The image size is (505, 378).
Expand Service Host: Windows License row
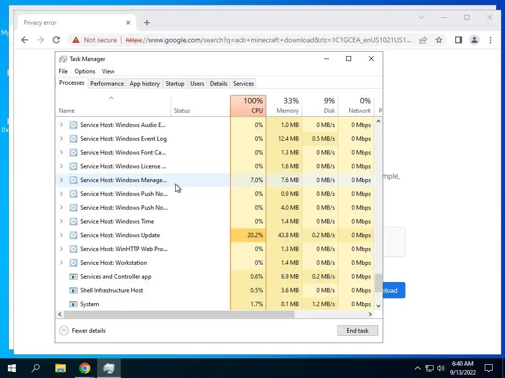pos(62,166)
